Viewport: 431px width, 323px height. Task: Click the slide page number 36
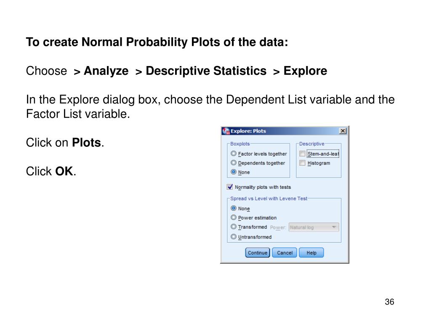(x=389, y=302)
